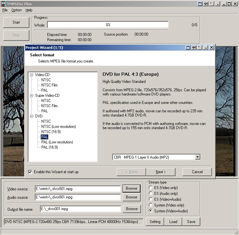
Task: Collapse the Video-CD tree node
Action: pyautogui.click(x=31, y=75)
